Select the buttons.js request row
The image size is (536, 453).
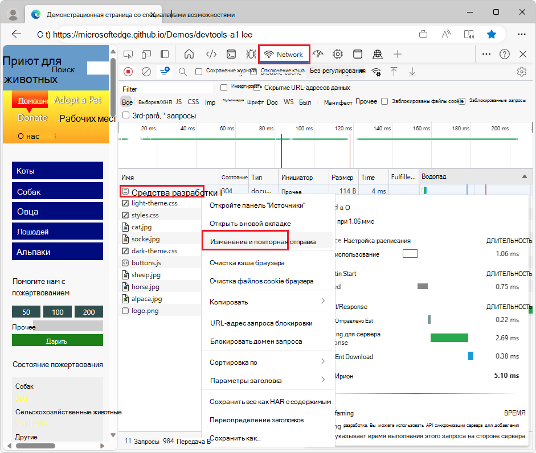(160, 263)
